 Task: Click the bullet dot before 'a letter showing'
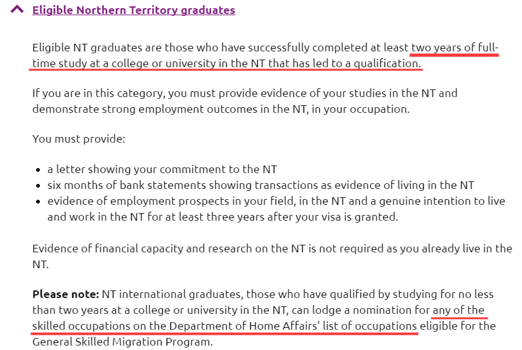[39, 170]
